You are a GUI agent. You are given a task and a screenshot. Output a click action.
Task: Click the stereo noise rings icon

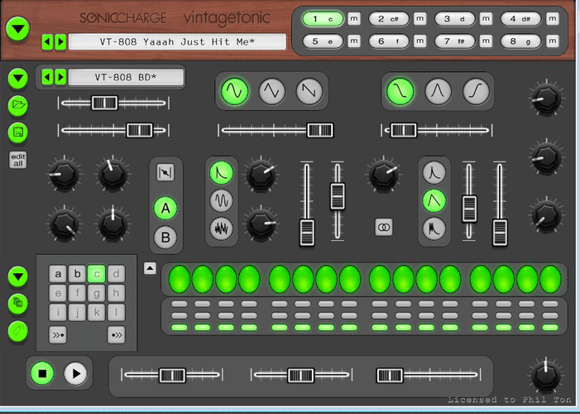tap(384, 227)
